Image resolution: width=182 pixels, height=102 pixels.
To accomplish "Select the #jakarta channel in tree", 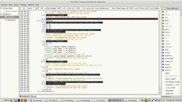I will click(x=11, y=17).
